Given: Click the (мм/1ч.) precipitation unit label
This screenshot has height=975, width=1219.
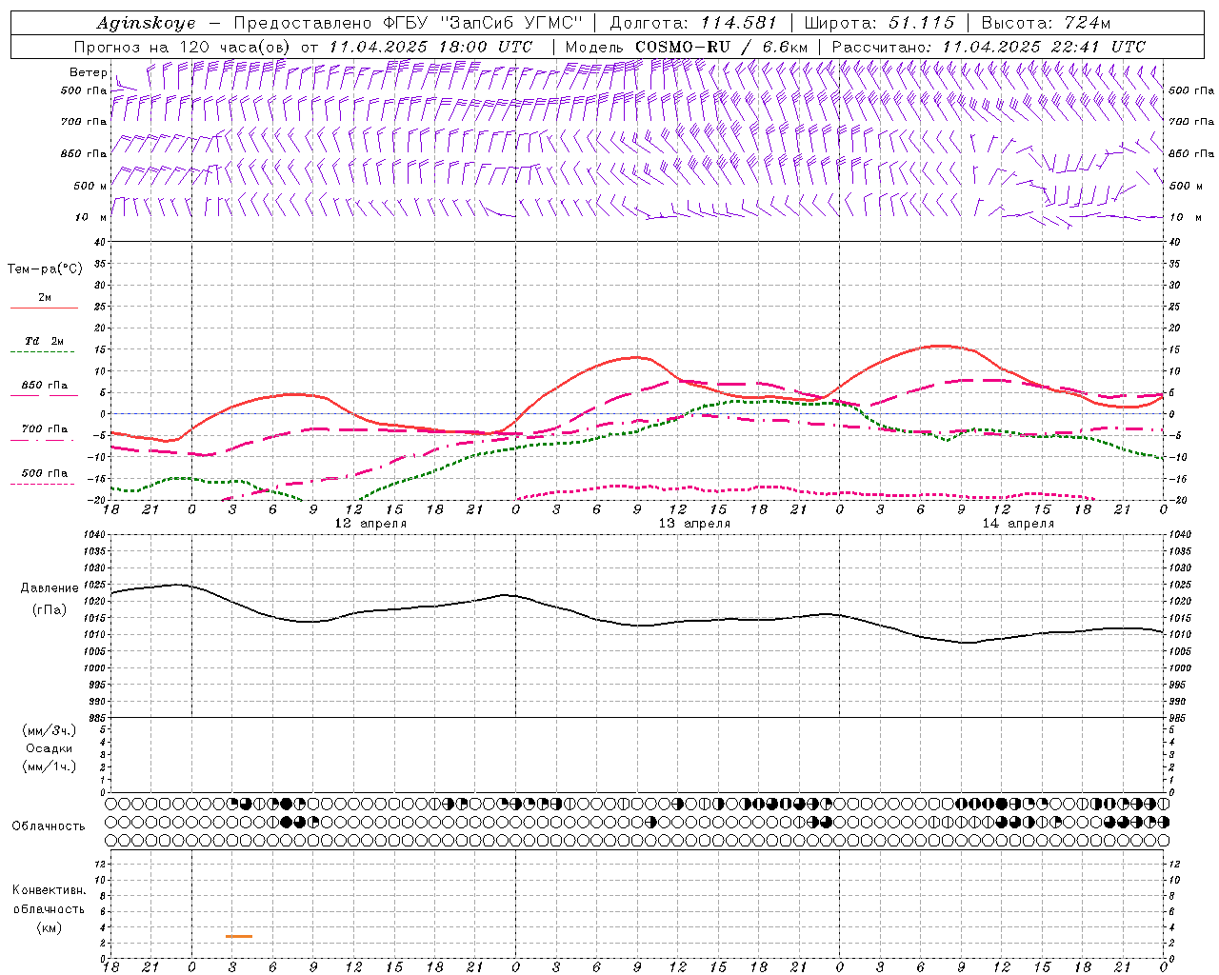Looking at the screenshot, I should click(50, 766).
